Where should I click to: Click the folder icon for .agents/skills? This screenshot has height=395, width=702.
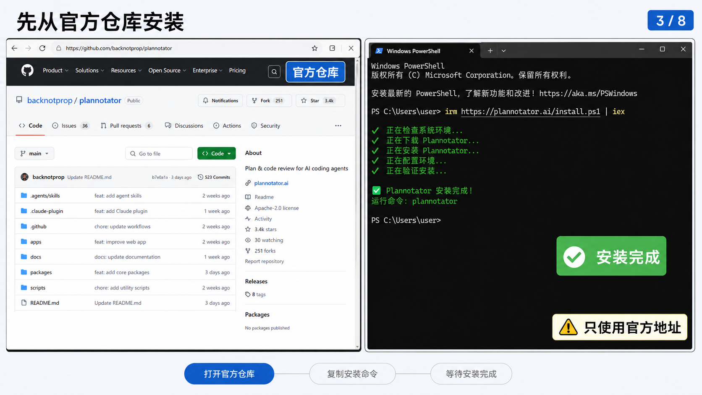(24, 196)
